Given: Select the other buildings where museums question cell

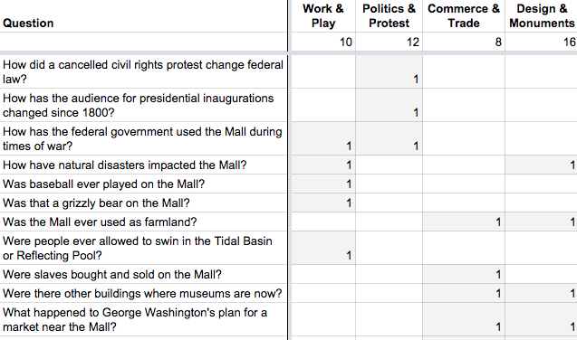Looking at the screenshot, I should 143,293.
